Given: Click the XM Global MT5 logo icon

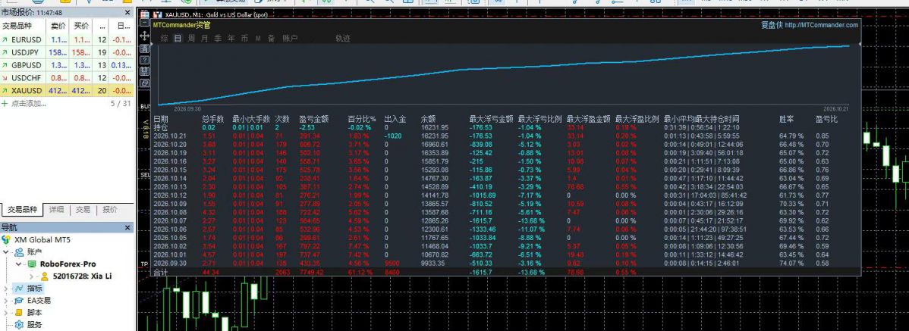Looking at the screenshot, I should coord(6,239).
